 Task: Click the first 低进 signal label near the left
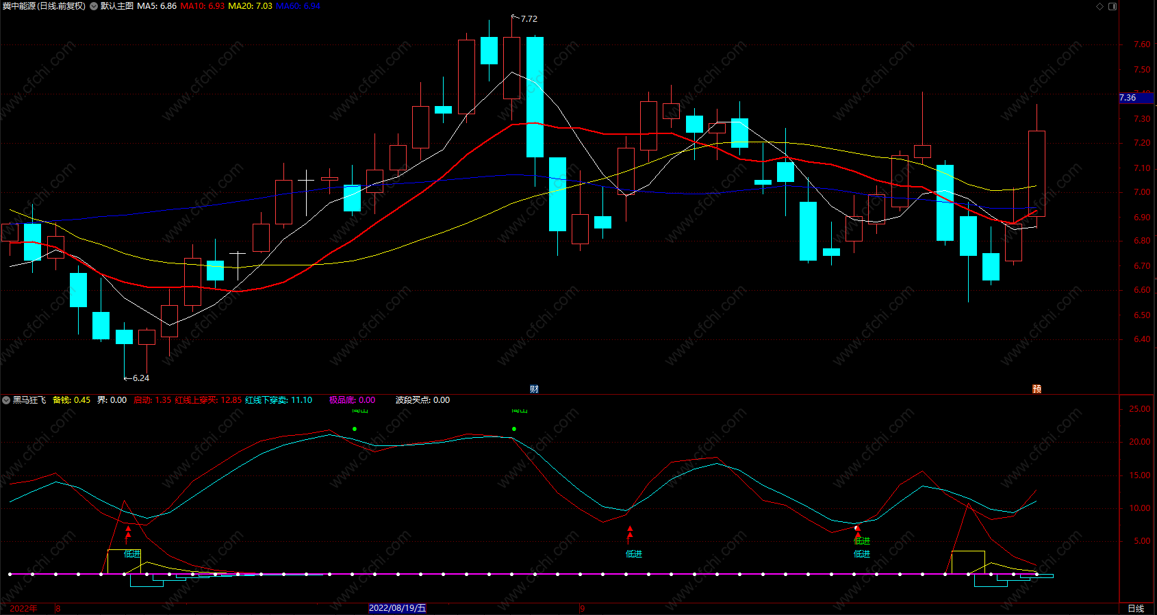[x=132, y=553]
